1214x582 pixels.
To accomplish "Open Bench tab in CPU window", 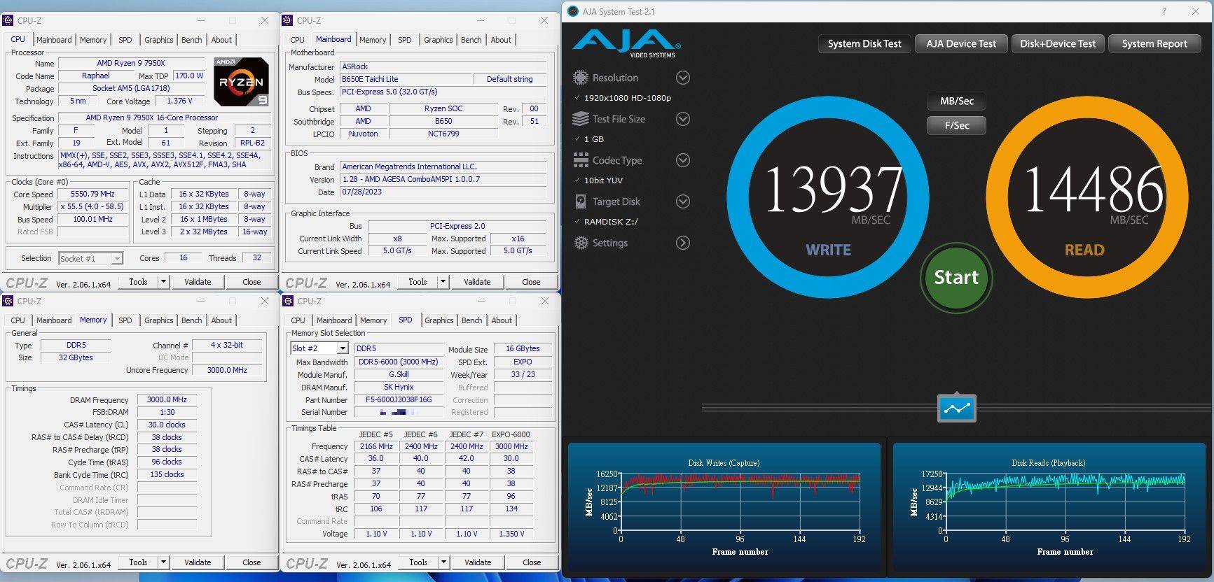I will [x=191, y=40].
